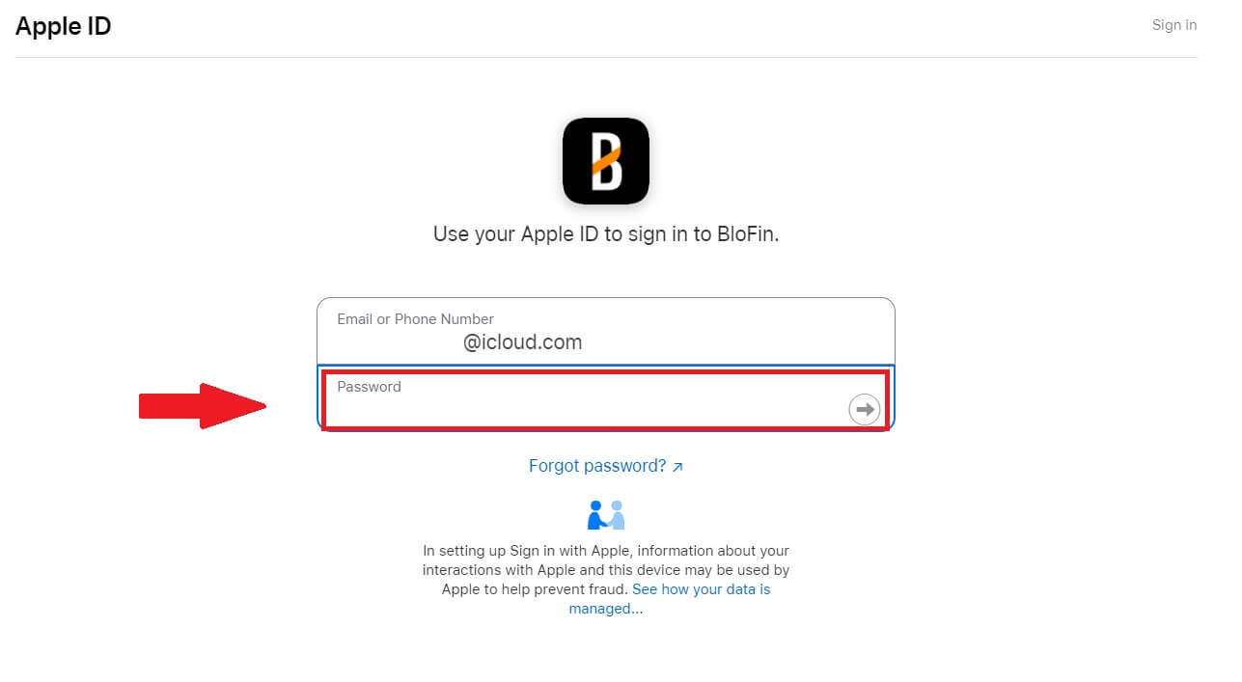Viewport: 1242px width, 682px height.
Task: Click the BloFin app logo icon
Action: (606, 161)
